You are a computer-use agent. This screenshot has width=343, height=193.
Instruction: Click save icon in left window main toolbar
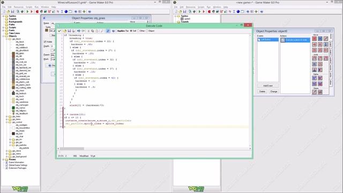pyautogui.click(x=12, y=12)
